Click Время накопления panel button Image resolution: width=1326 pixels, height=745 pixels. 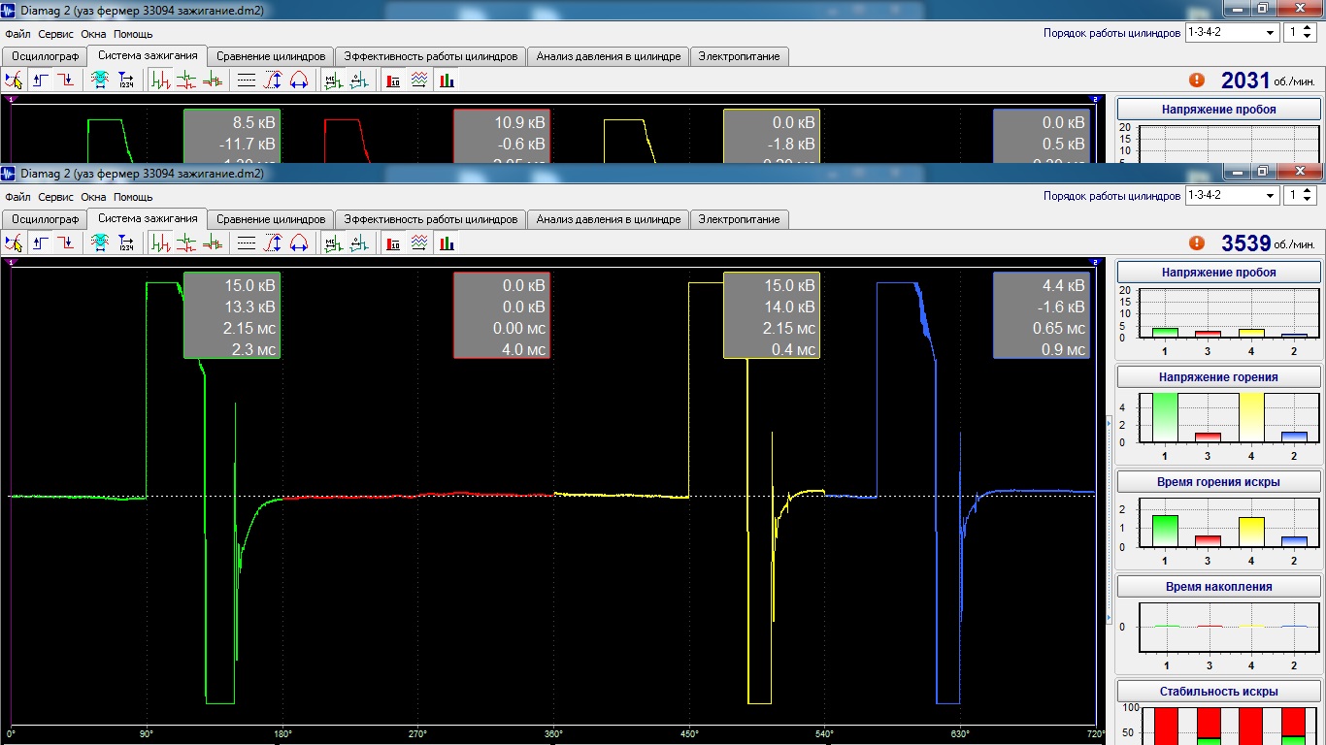click(1218, 587)
